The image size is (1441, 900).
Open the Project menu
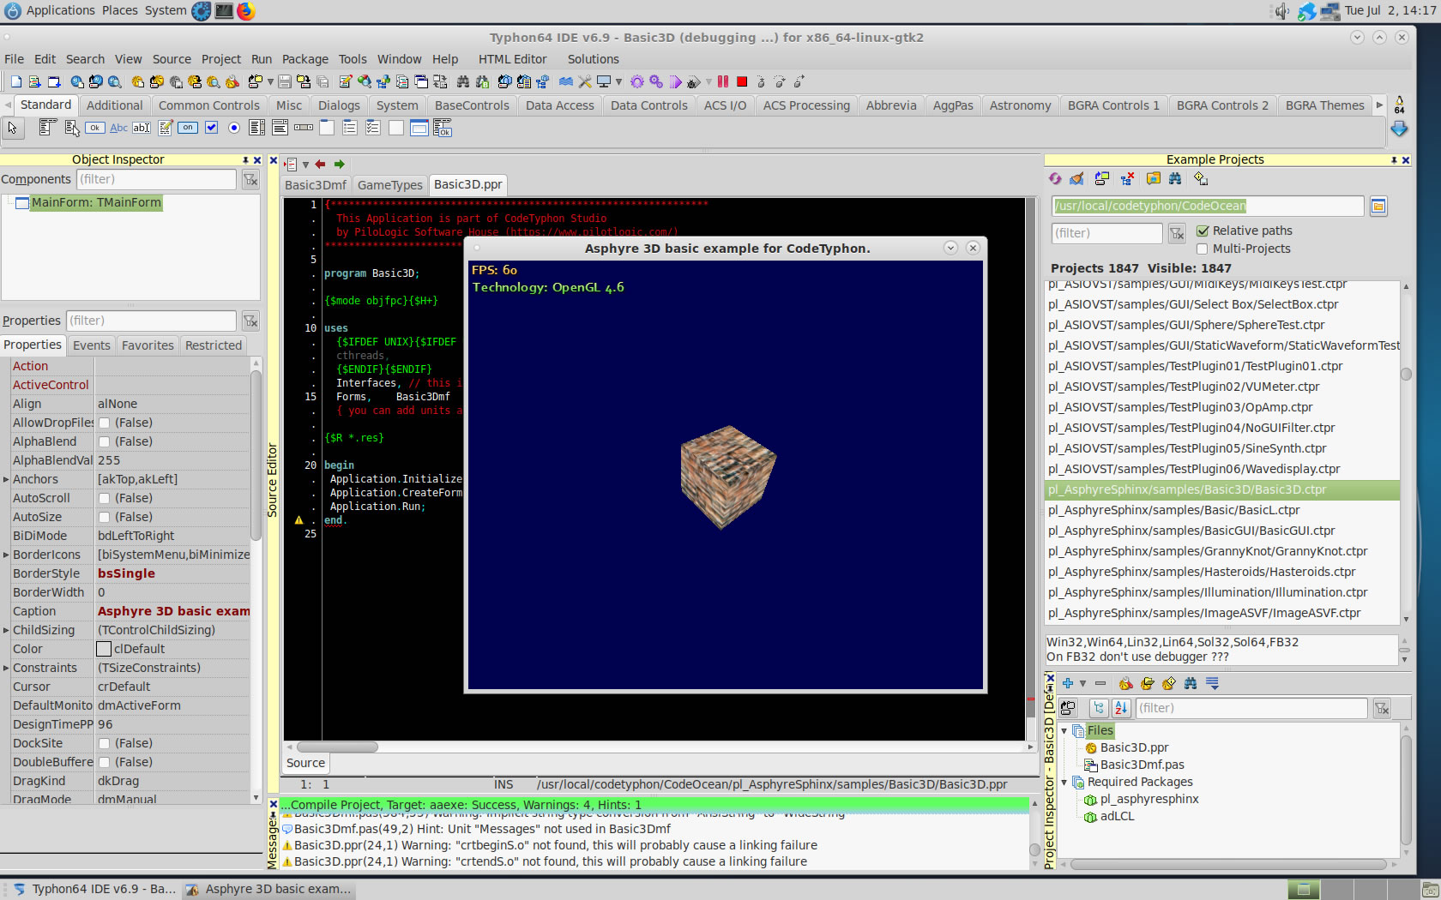(x=221, y=59)
